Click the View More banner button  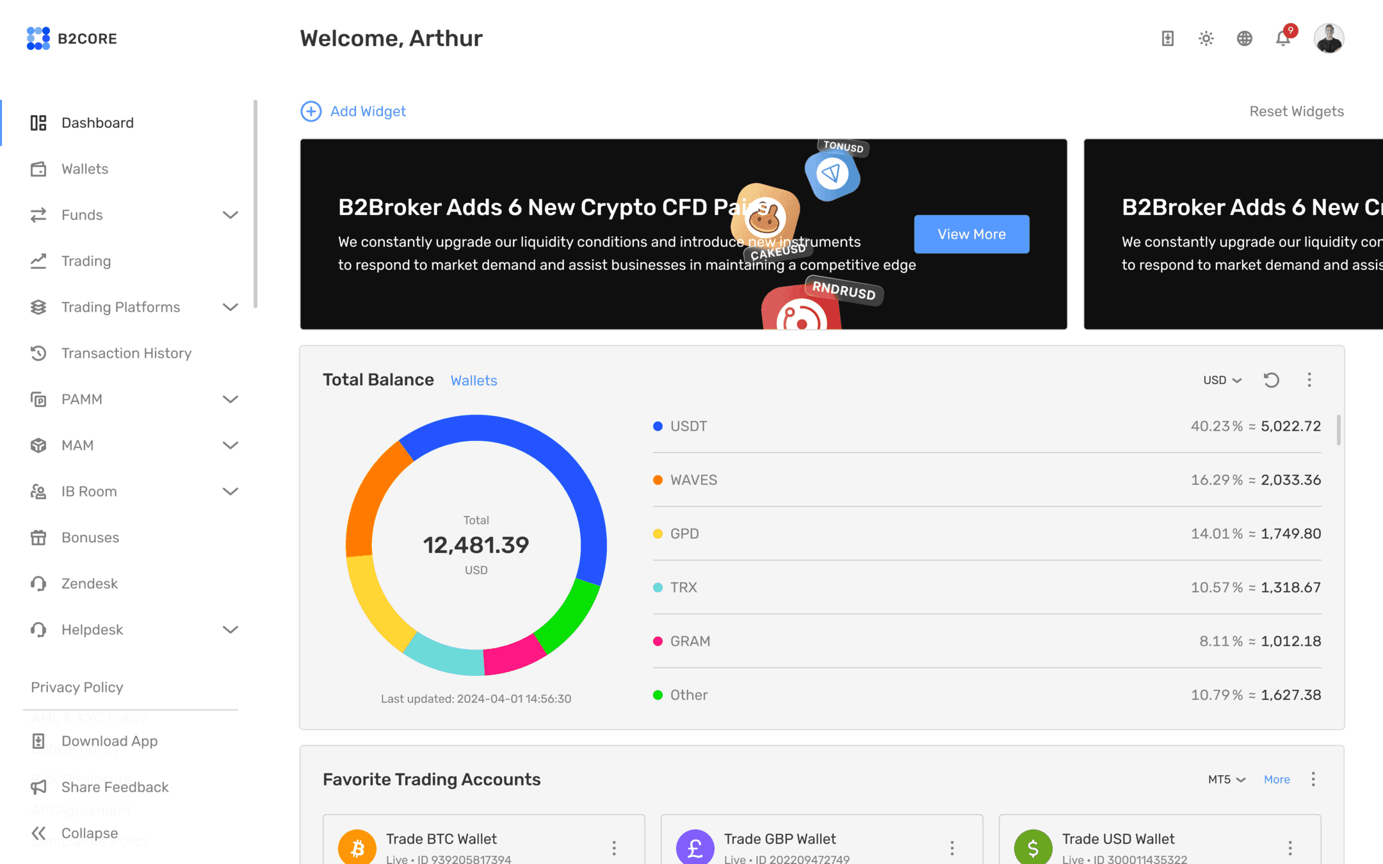pyautogui.click(x=971, y=234)
